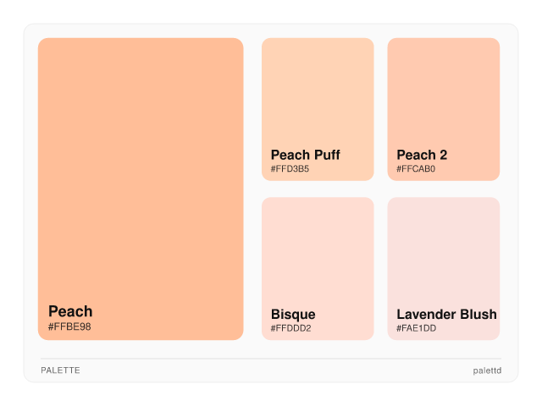Click the #FAE1DD hex code

click(x=416, y=328)
